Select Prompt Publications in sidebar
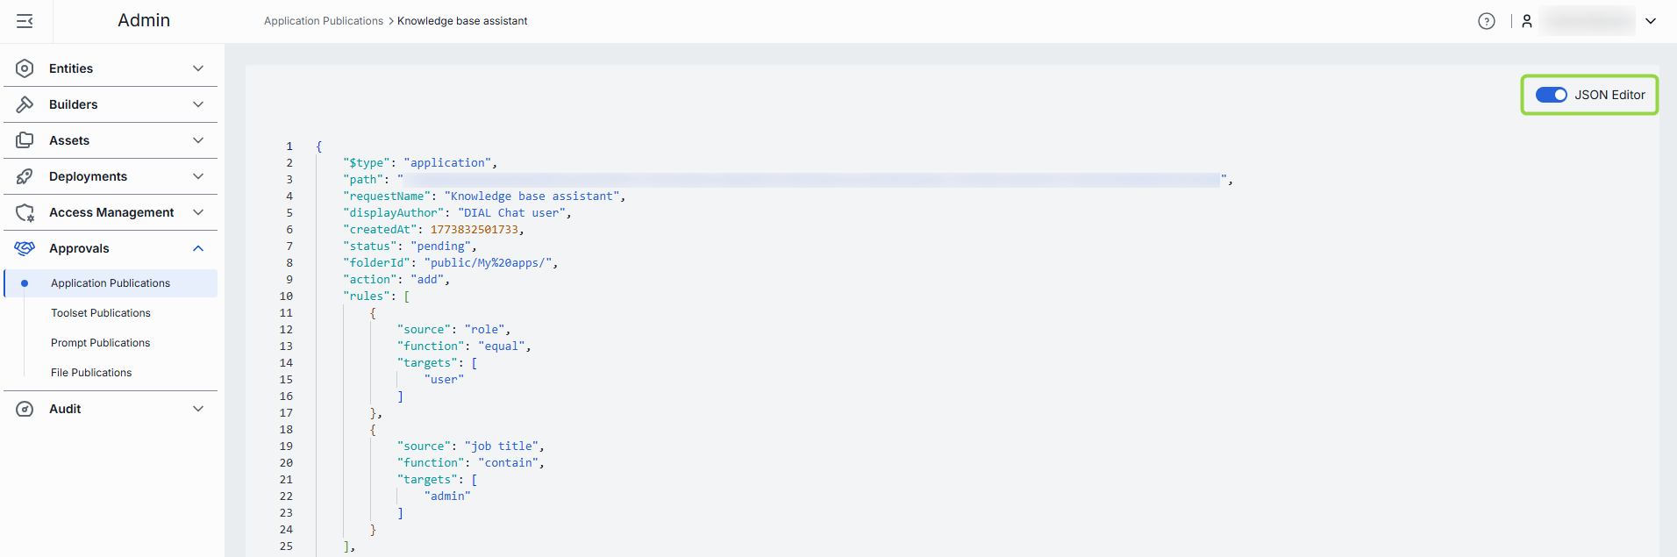This screenshot has width=1677, height=557. (x=101, y=343)
